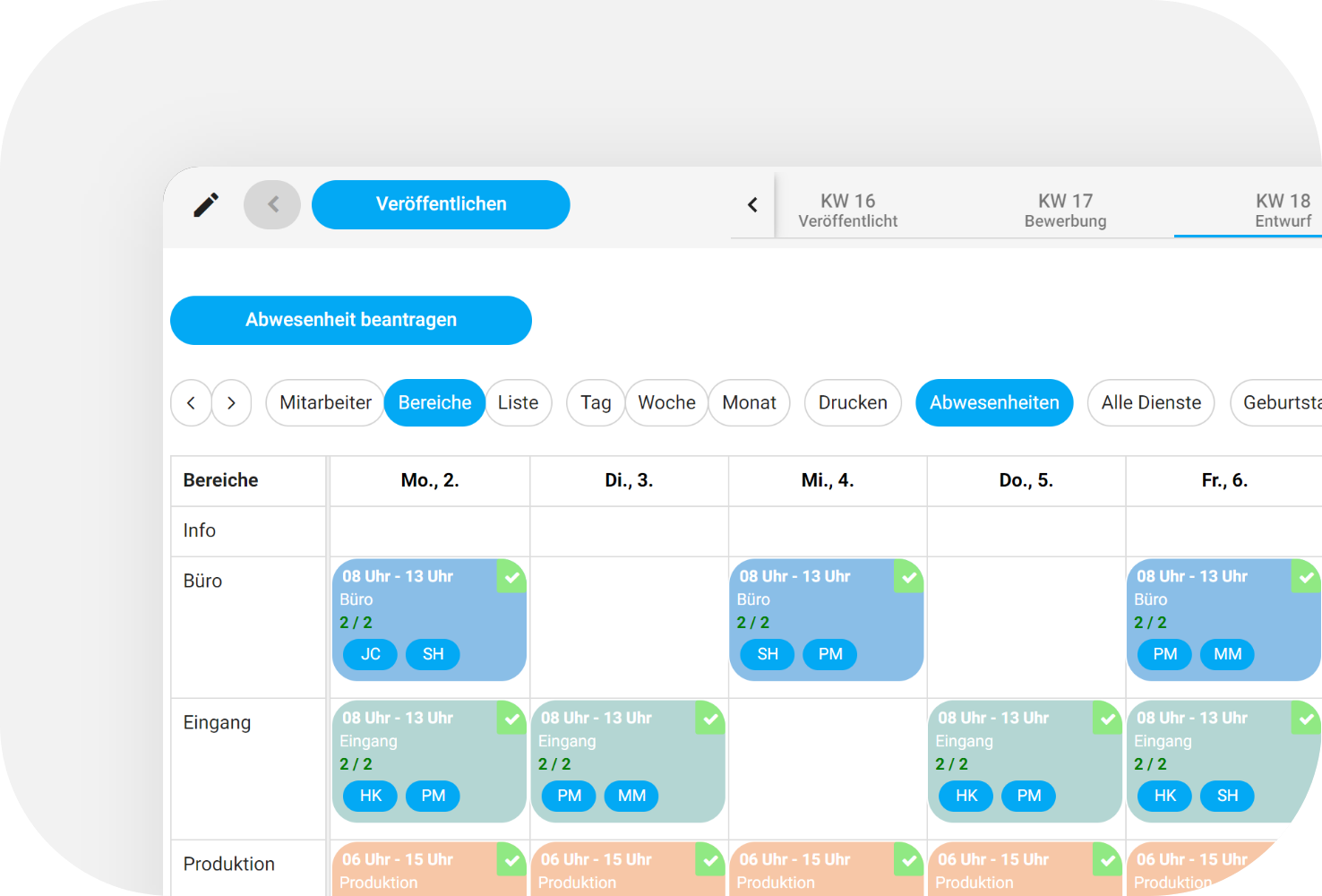The image size is (1322, 896).
Task: Click the pencil edit icon
Action: [x=206, y=205]
